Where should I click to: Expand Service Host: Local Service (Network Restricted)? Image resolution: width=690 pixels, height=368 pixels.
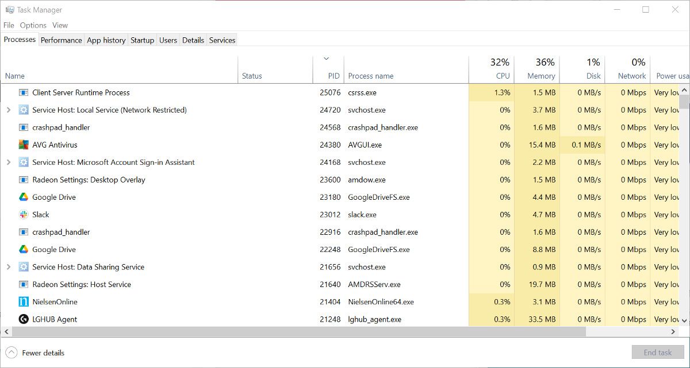coord(9,110)
